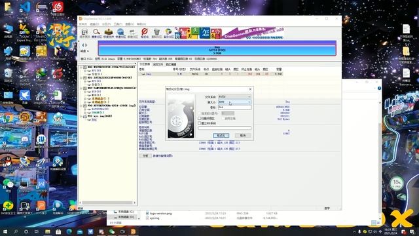Select sys.img file in Explorer window
419x236 pixels.
click(155, 218)
